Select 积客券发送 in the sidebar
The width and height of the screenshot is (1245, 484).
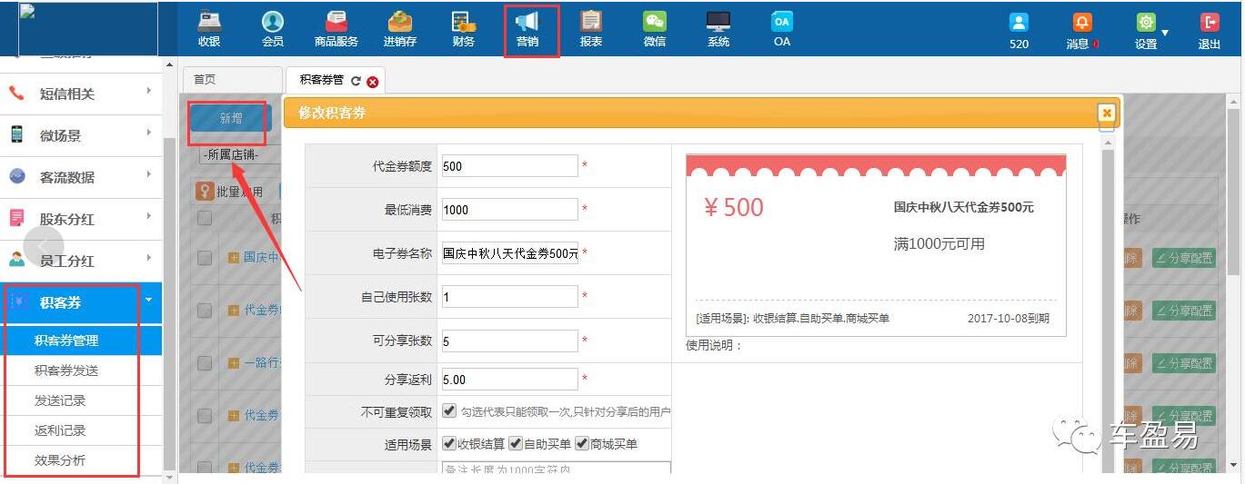click(x=66, y=370)
